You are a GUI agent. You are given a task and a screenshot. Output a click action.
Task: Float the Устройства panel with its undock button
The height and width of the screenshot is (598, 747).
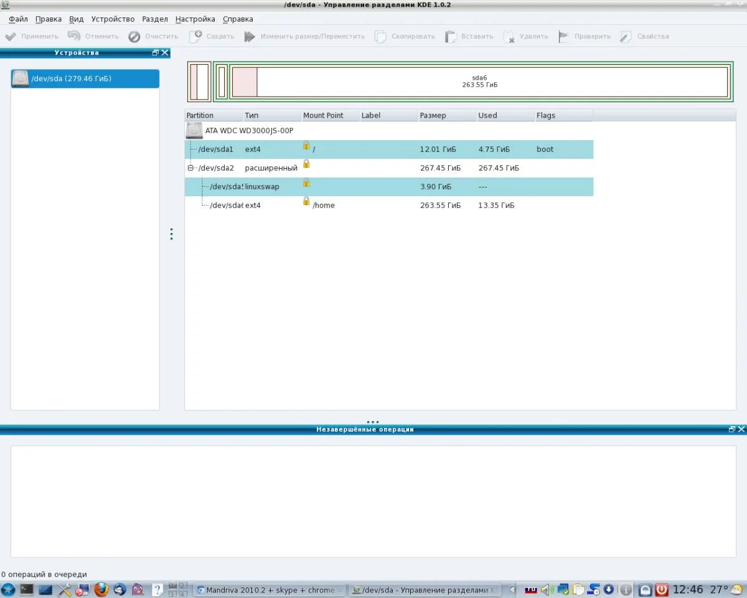tap(155, 53)
